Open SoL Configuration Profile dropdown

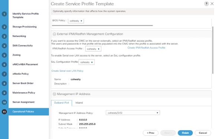pos(87,62)
